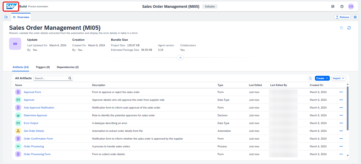Open more options for Error Output

click(x=341, y=123)
